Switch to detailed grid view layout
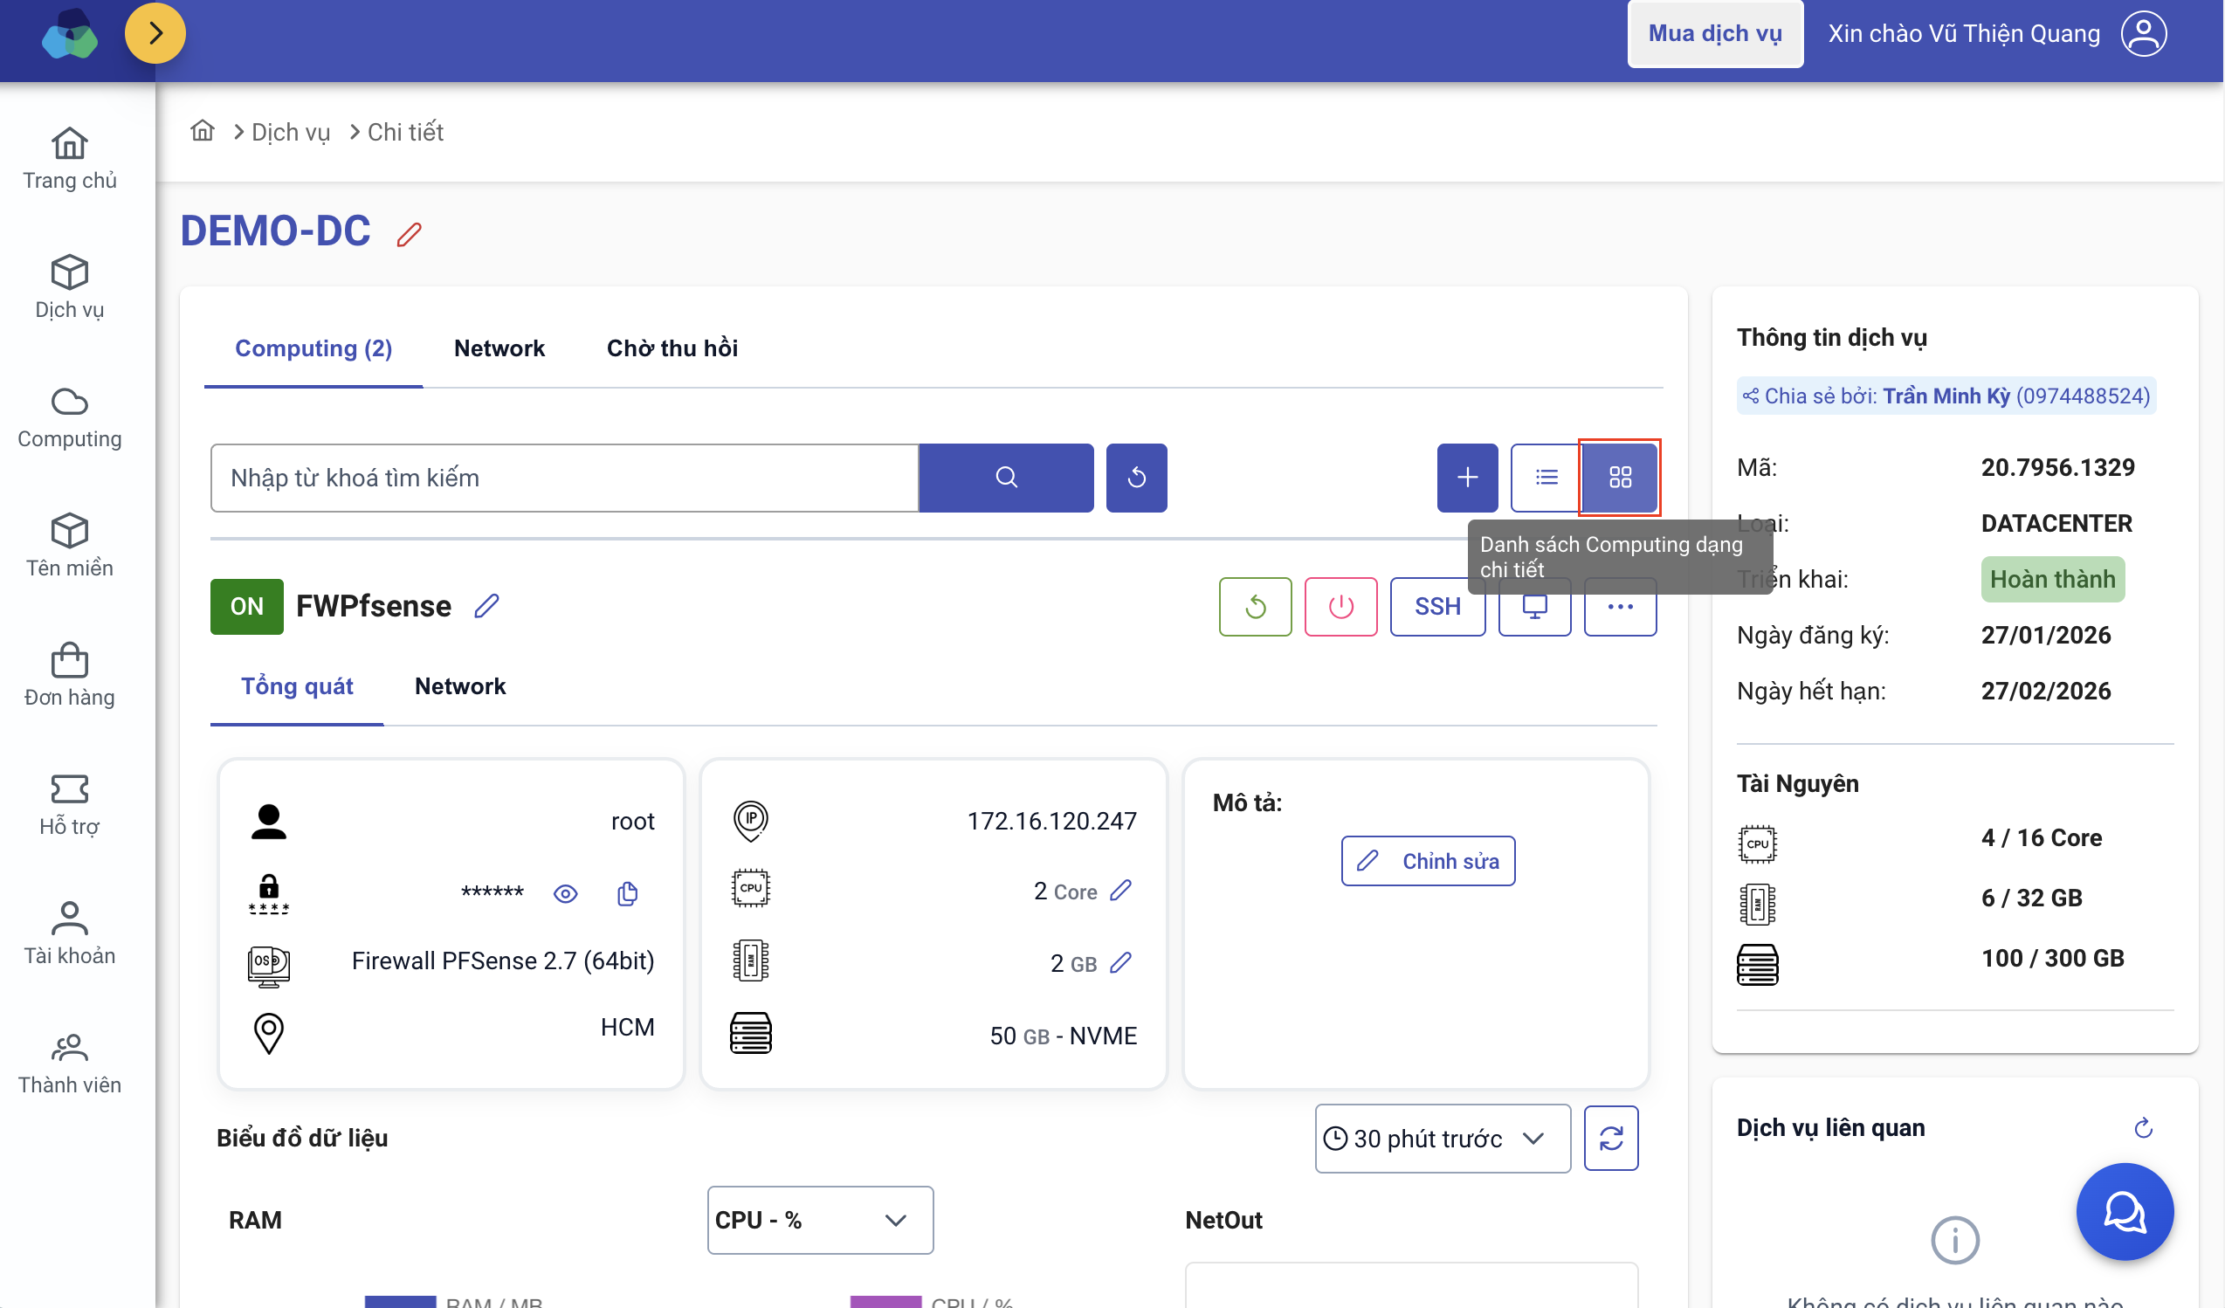 [x=1619, y=478]
